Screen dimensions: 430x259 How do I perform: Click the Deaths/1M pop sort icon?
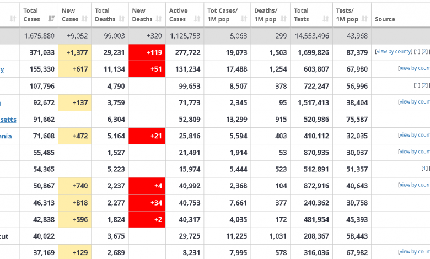click(284, 19)
